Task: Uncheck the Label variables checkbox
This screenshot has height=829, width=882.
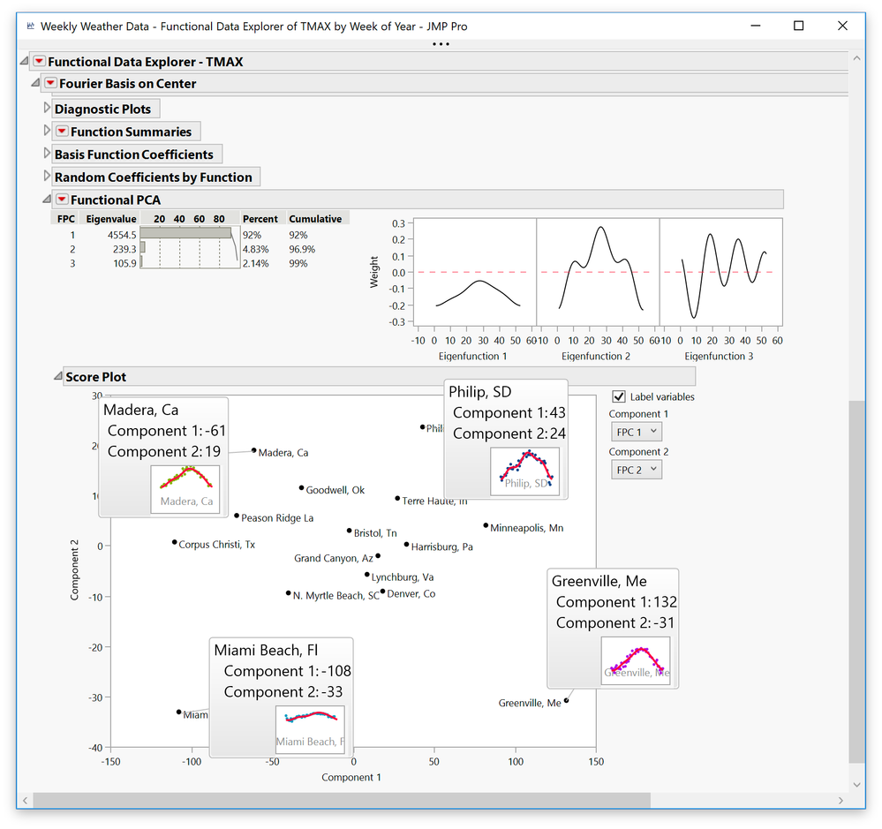Action: click(619, 396)
